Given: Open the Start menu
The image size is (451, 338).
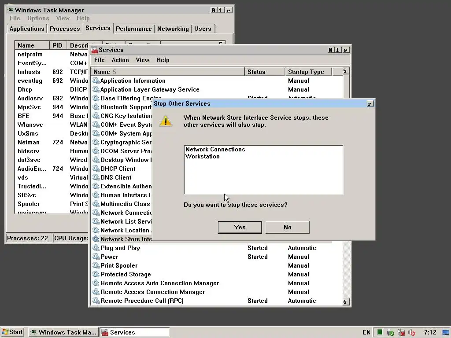Looking at the screenshot, I should click(12, 332).
